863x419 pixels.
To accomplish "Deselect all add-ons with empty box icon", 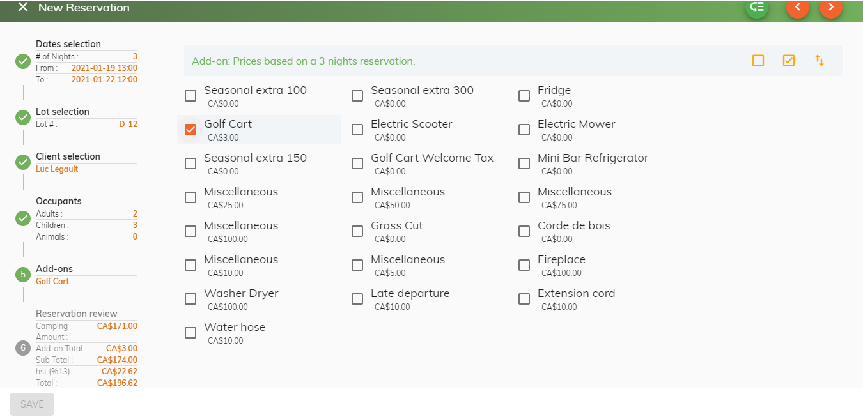I will click(758, 61).
